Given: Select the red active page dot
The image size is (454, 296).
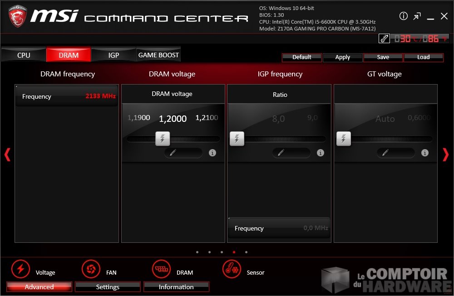Looking at the screenshot, I should 234,252.
